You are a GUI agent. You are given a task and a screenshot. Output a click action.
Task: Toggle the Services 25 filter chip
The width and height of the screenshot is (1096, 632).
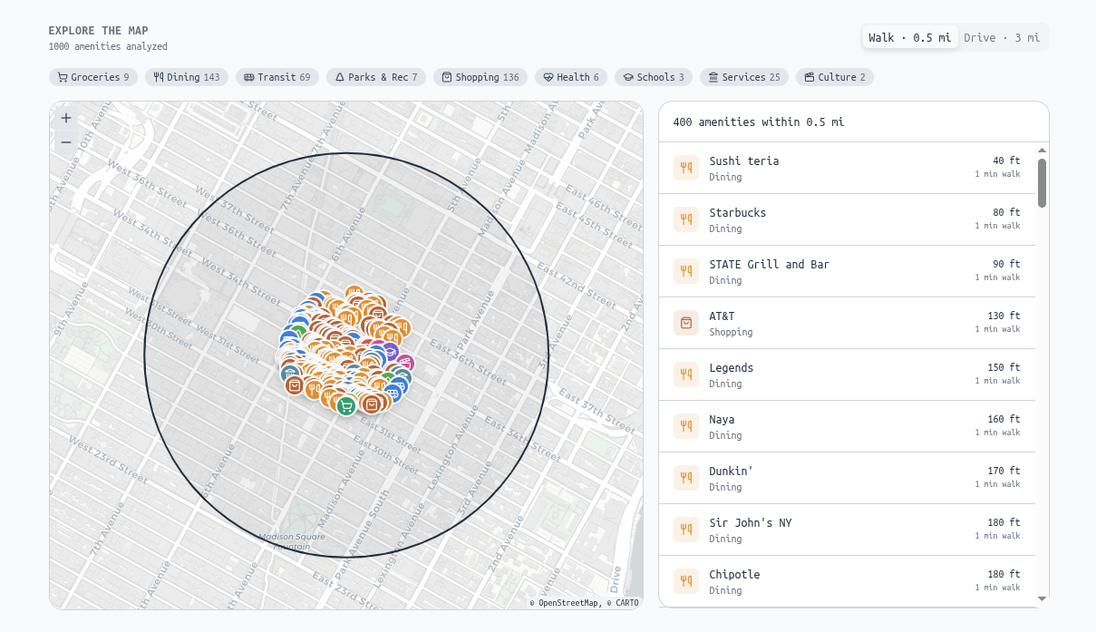744,77
